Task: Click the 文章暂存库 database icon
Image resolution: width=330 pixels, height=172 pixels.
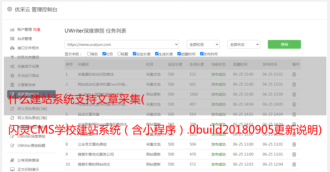Action: 12,85
